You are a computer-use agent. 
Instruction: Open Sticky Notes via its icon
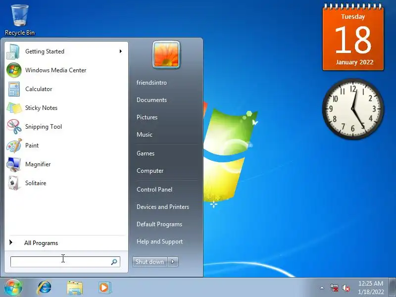pos(14,108)
